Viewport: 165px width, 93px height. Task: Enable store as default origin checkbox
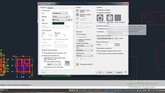pos(44,67)
